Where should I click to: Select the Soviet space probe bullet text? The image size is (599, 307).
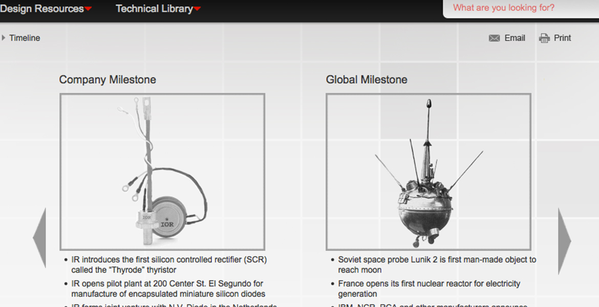[x=437, y=265]
